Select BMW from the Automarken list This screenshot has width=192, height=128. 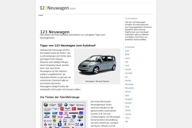[127, 54]
